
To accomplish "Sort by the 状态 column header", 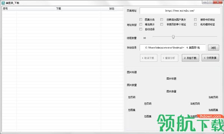I will (112, 9).
